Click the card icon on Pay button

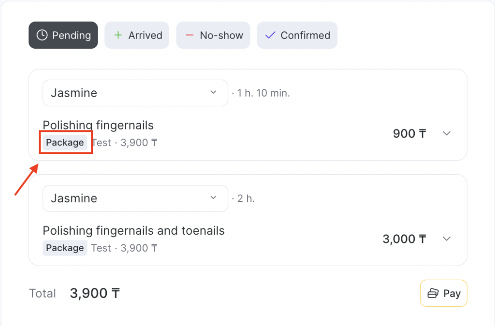[x=433, y=293]
